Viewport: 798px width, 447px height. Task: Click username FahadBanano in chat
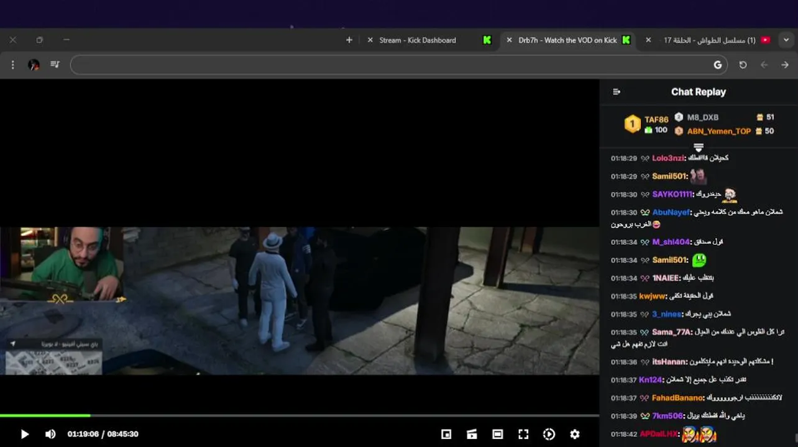pyautogui.click(x=677, y=398)
